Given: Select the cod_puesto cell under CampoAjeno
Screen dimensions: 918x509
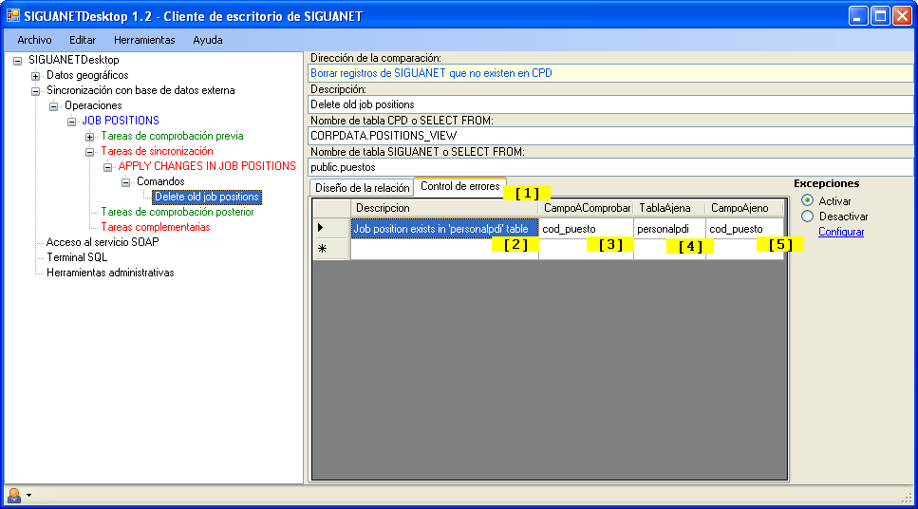Looking at the screenshot, I should (x=744, y=229).
